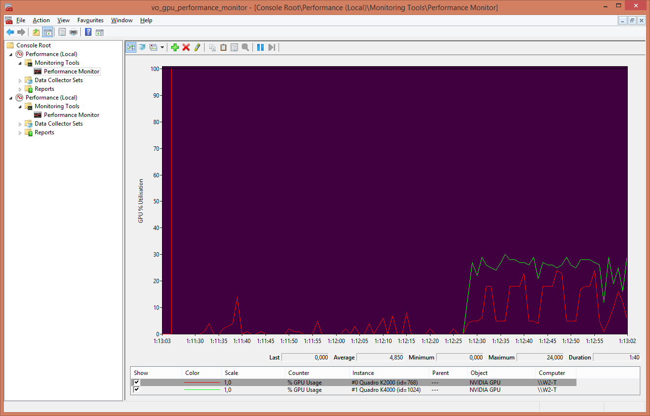Open the graph type dropdown arrow
Screen dimensions: 650x416
(162, 47)
